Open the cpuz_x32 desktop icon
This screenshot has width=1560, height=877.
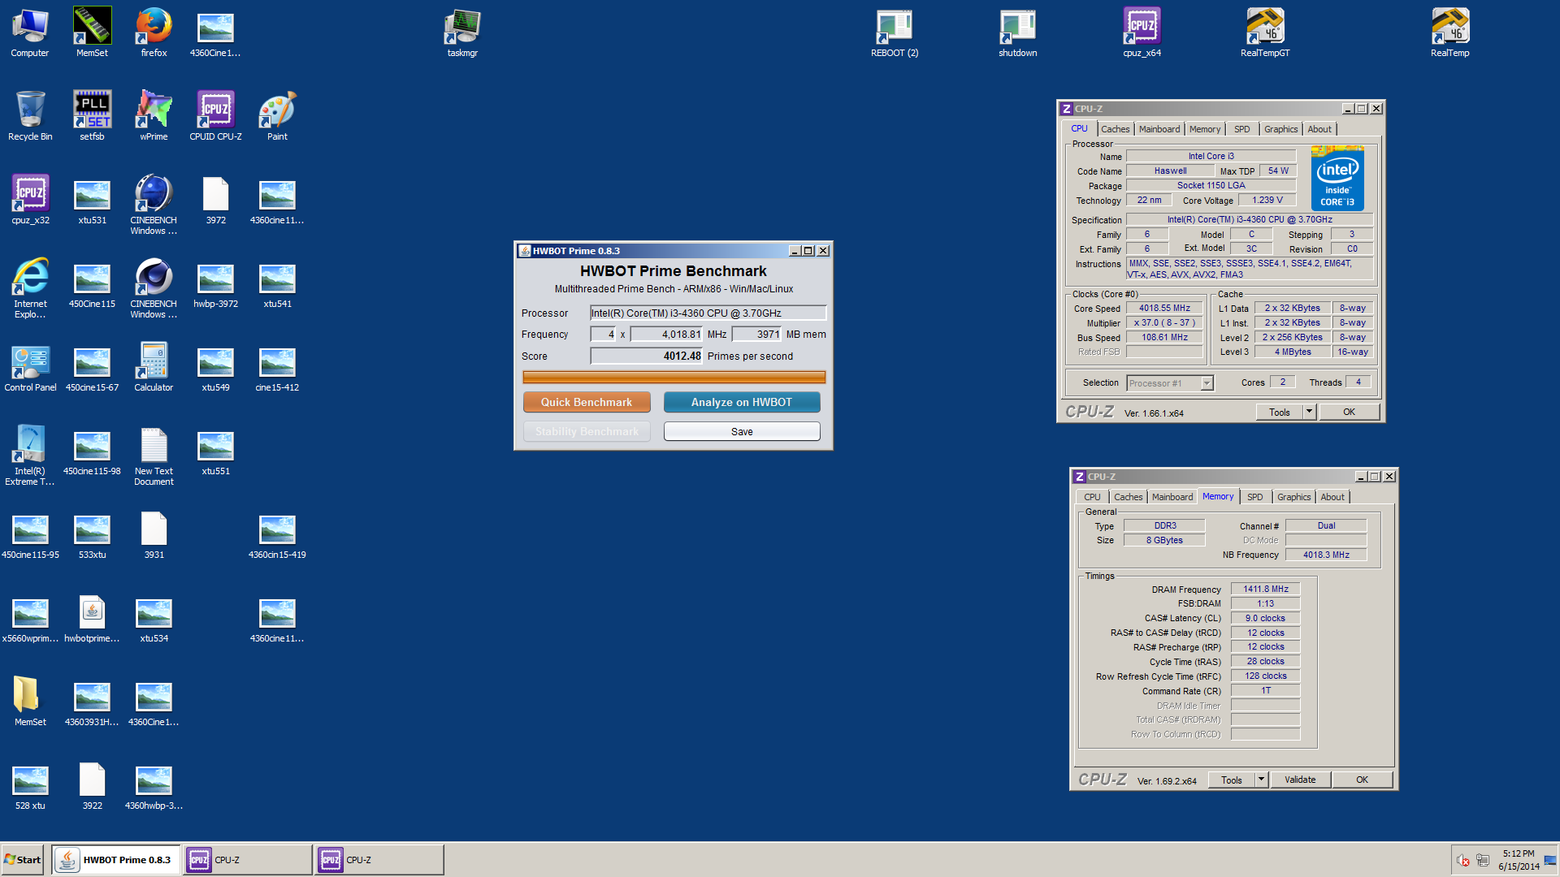(30, 200)
